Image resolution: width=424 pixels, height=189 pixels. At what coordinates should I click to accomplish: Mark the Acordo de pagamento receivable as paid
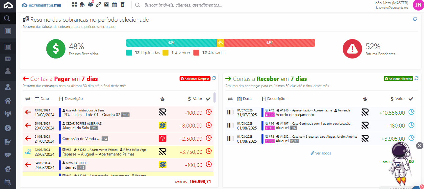[411, 112]
